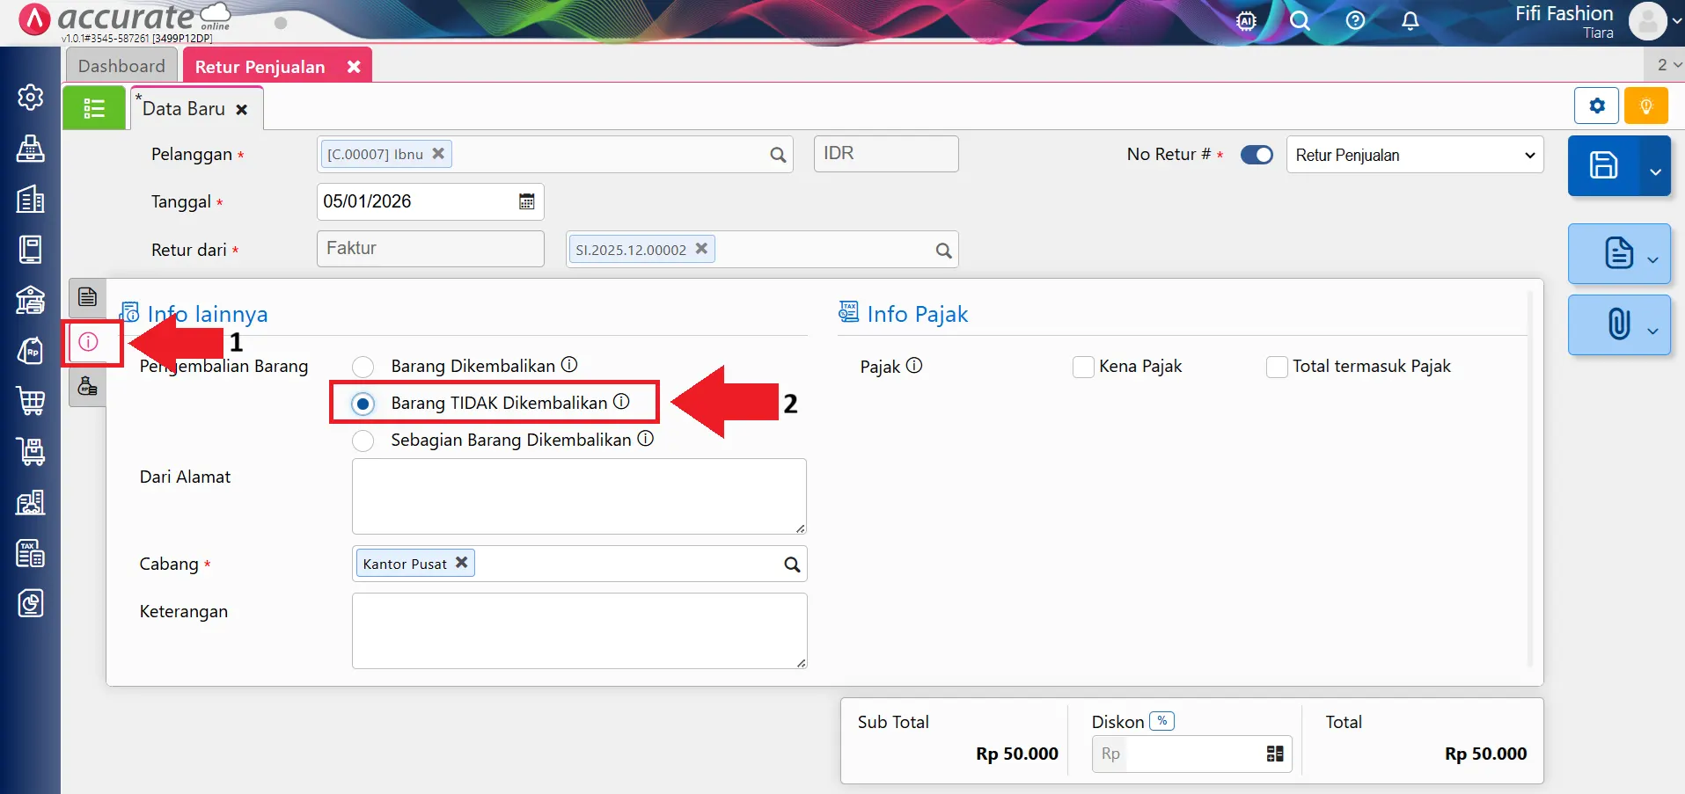
Task: Open the notifications bell icon
Action: [1410, 21]
